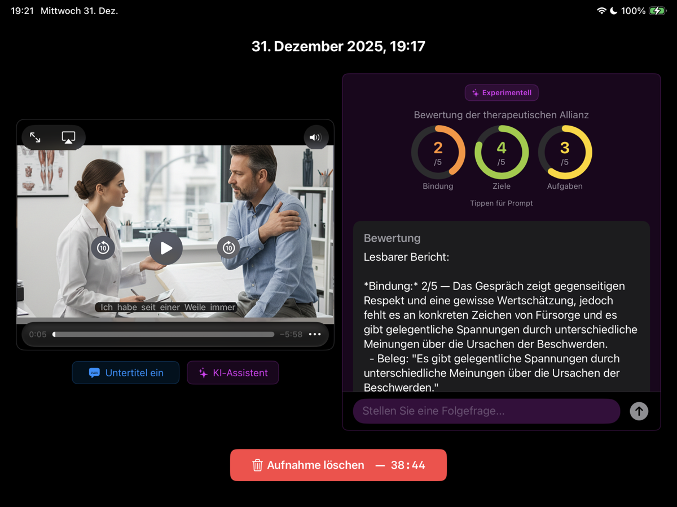Click the Bewertung der therapeutischen Allianz title
The width and height of the screenshot is (677, 507).
(502, 115)
